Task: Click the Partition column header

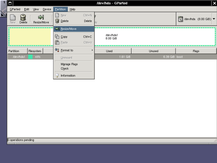Action: click(x=17, y=51)
